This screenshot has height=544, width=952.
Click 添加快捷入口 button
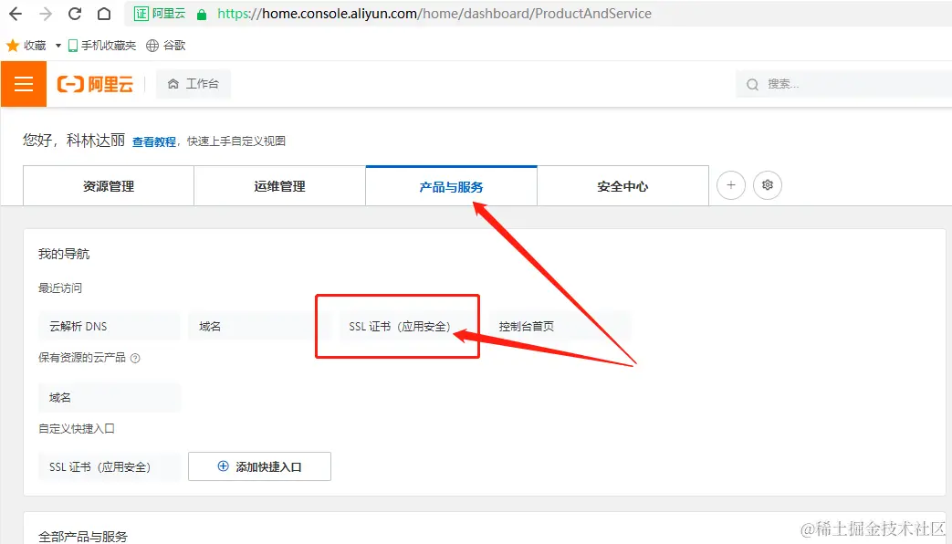[x=259, y=466]
